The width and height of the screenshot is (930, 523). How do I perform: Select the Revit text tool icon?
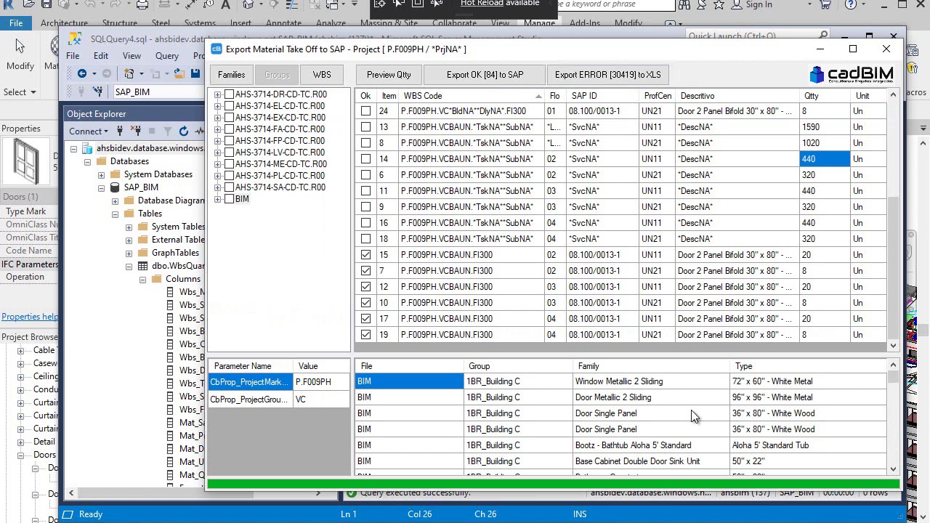(x=225, y=4)
